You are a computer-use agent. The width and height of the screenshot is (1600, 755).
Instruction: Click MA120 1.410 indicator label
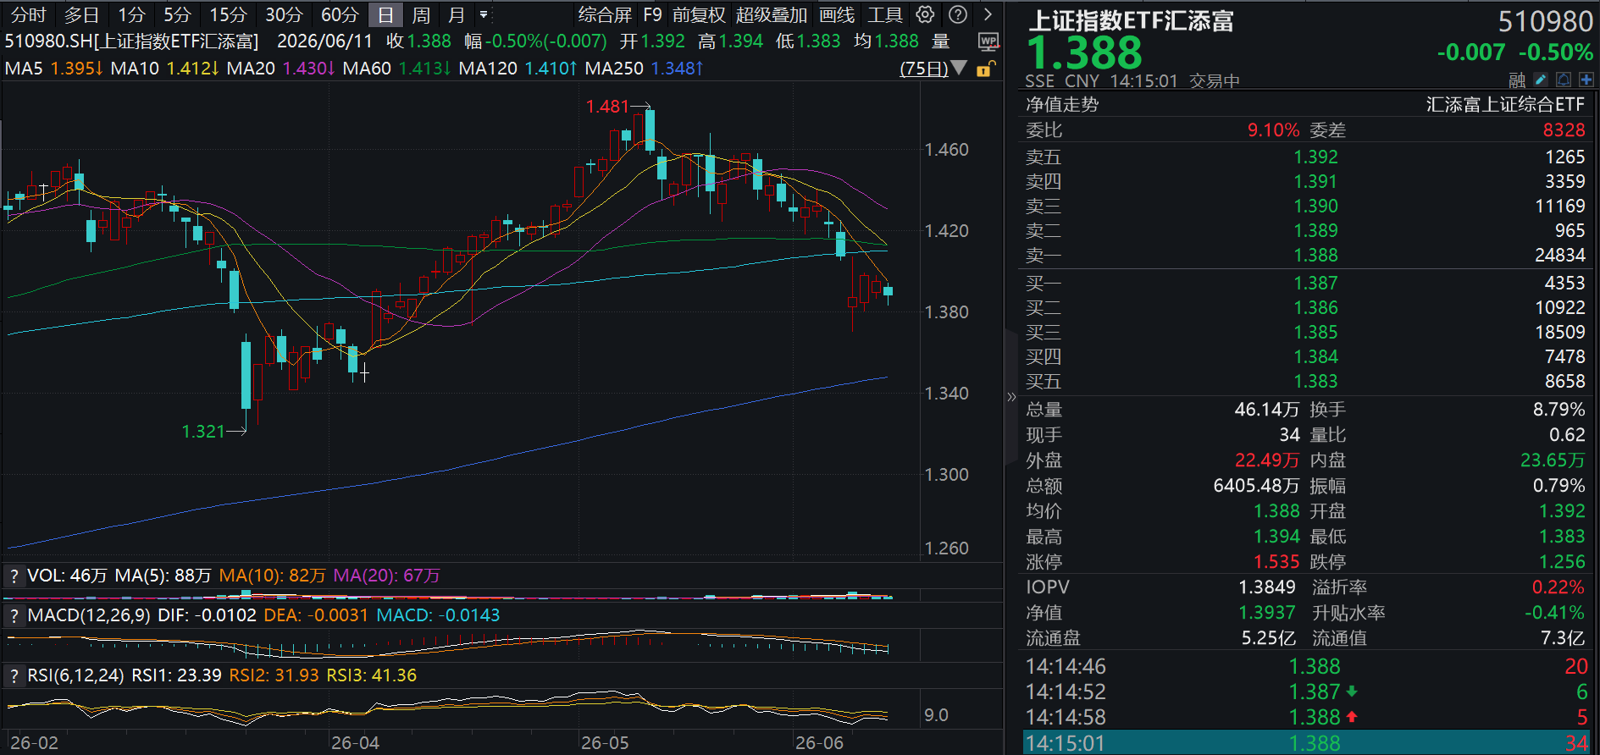click(x=518, y=68)
